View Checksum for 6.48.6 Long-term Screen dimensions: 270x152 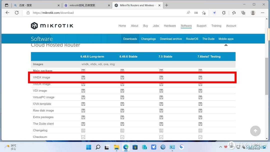point(83,137)
